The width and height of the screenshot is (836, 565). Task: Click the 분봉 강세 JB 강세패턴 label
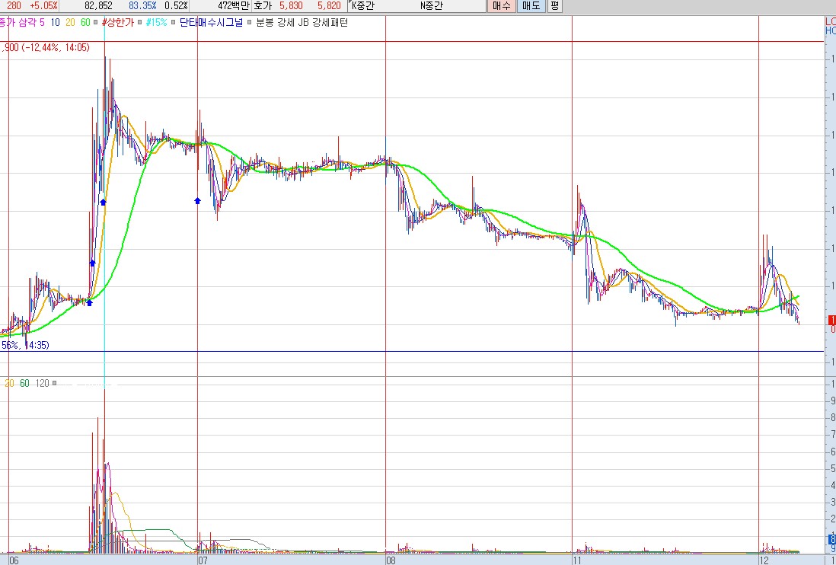click(302, 22)
